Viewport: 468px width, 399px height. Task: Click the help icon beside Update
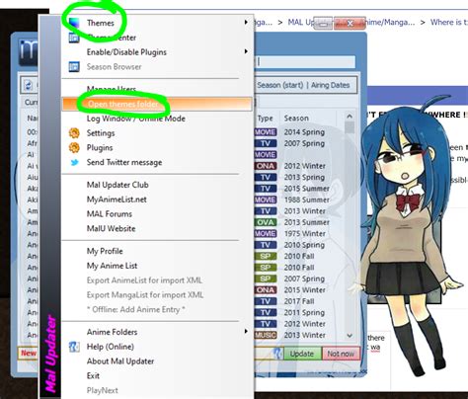tap(278, 354)
